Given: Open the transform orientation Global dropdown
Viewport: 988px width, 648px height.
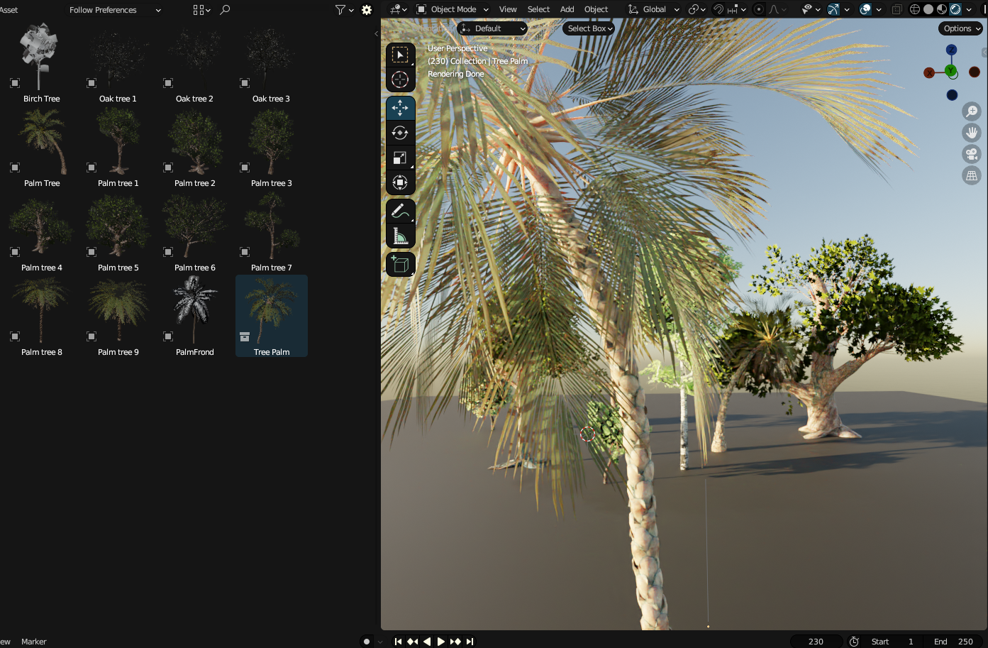Looking at the screenshot, I should [x=653, y=9].
